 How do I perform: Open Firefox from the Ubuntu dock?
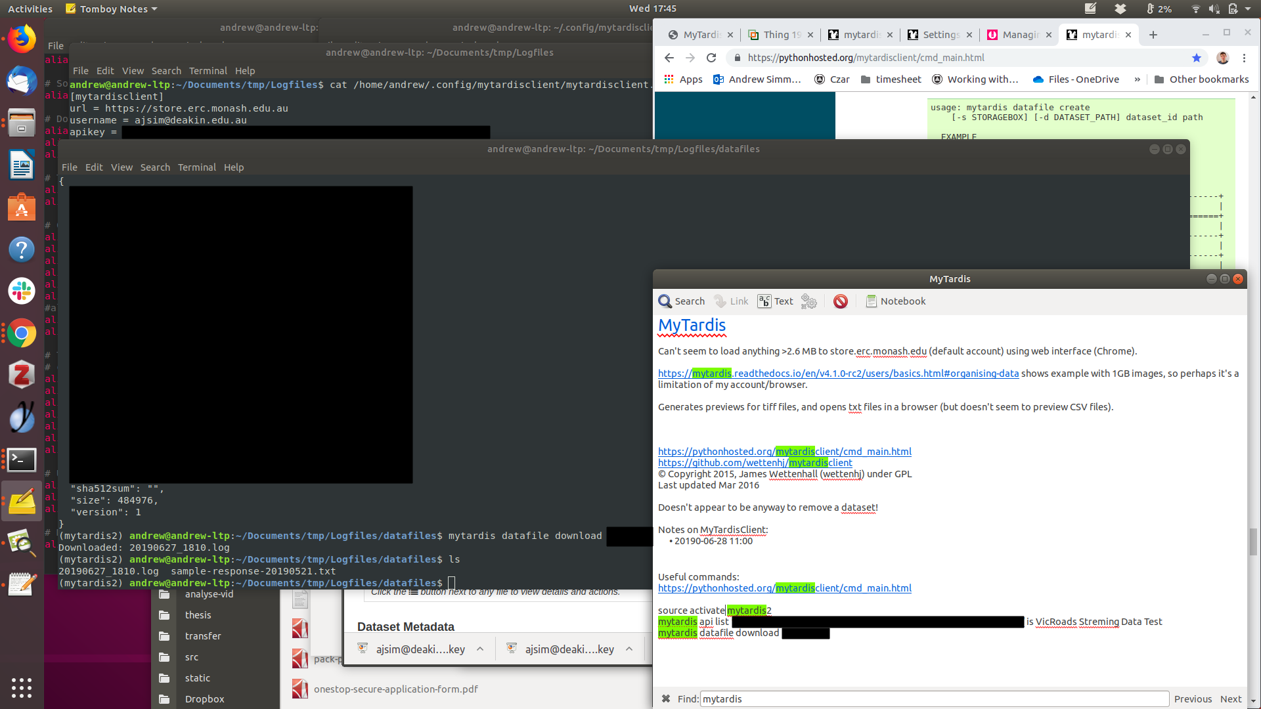21,39
